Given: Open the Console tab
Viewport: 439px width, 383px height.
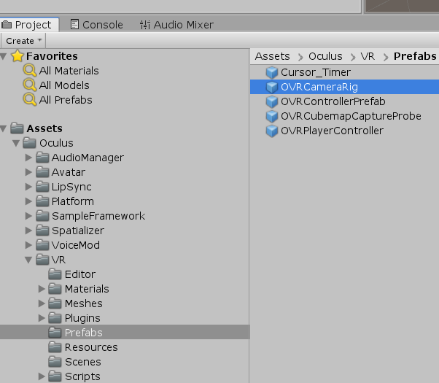Looking at the screenshot, I should (x=96, y=25).
